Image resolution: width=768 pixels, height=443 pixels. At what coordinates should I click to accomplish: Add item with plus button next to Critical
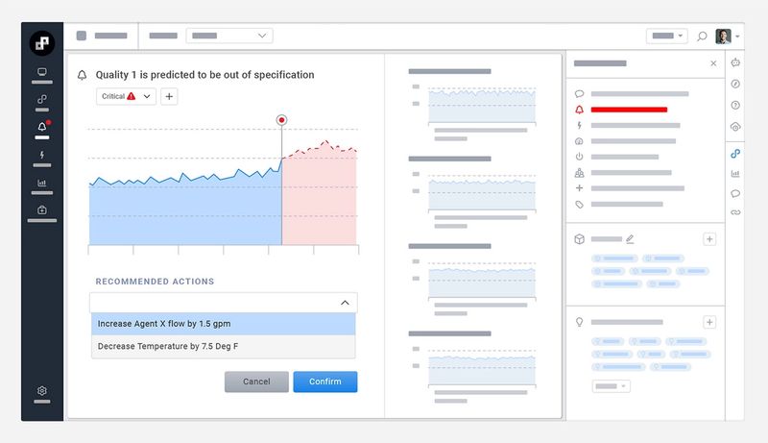pyautogui.click(x=169, y=96)
